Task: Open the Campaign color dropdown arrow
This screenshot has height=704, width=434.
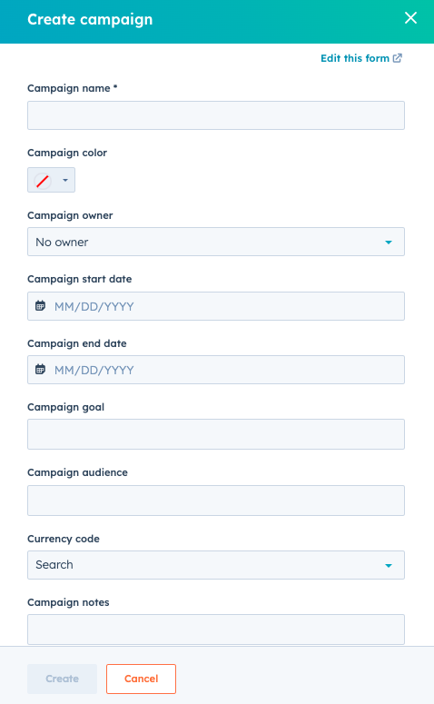Action: [x=65, y=180]
